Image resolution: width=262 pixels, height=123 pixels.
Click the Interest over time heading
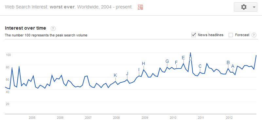tap(26, 28)
